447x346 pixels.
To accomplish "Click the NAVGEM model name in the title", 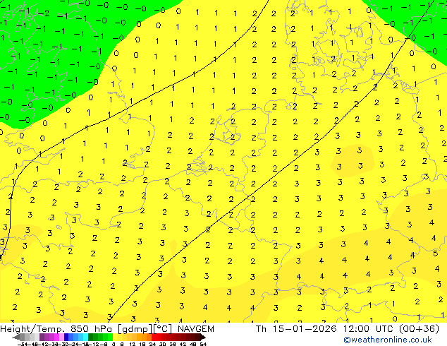I will click(196, 329).
